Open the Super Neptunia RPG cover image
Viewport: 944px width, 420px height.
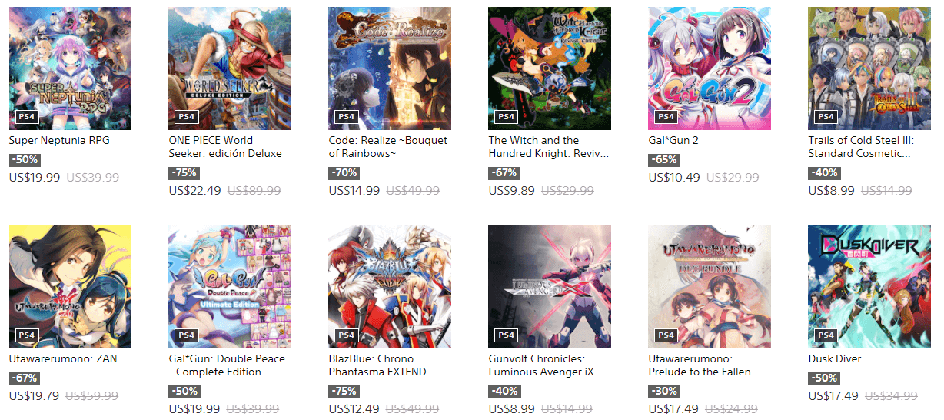tap(70, 68)
